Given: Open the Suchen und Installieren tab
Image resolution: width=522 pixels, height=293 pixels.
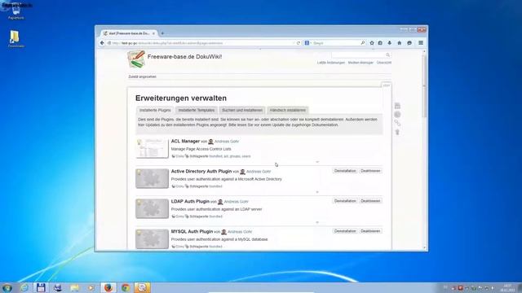Looking at the screenshot, I should 242,110.
